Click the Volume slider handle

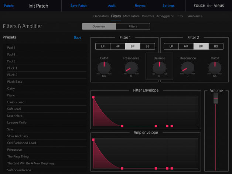[x=216, y=98]
